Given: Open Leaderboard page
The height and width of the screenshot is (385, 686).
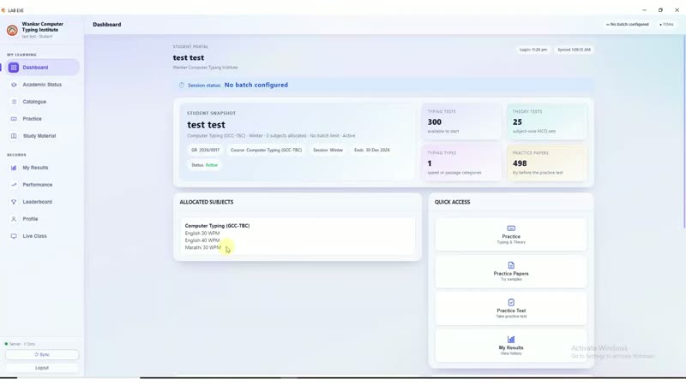Looking at the screenshot, I should click(42, 202).
